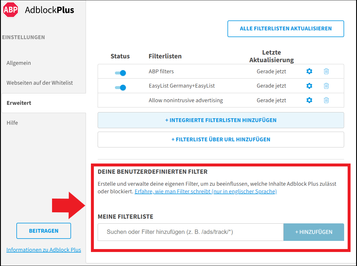Image resolution: width=357 pixels, height=266 pixels.
Task: Click the + Hinzufügen filter button
Action: pyautogui.click(x=314, y=232)
